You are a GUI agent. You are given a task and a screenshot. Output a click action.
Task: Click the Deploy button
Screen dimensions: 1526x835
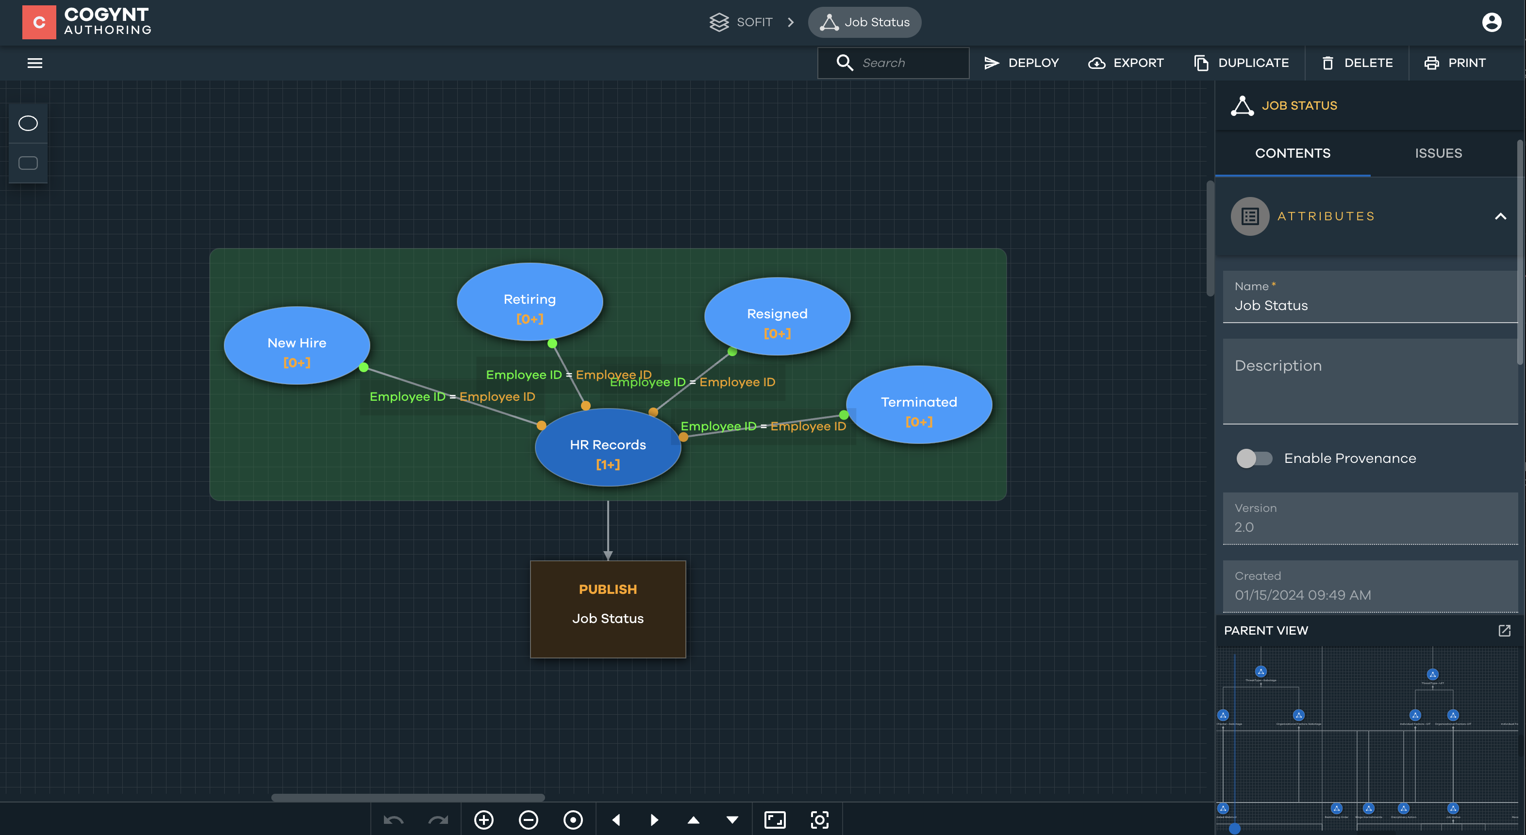[x=1021, y=63]
